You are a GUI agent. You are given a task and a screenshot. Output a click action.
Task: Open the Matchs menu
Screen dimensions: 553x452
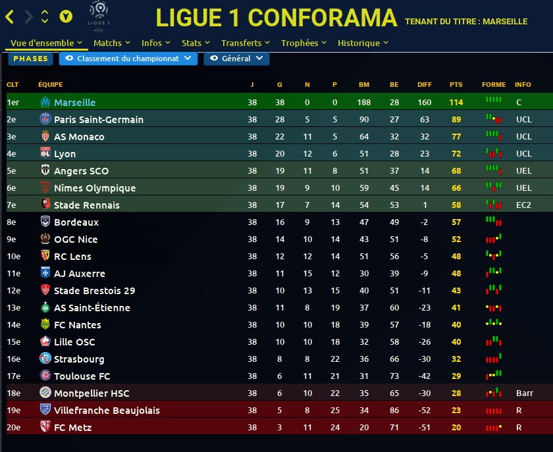111,43
